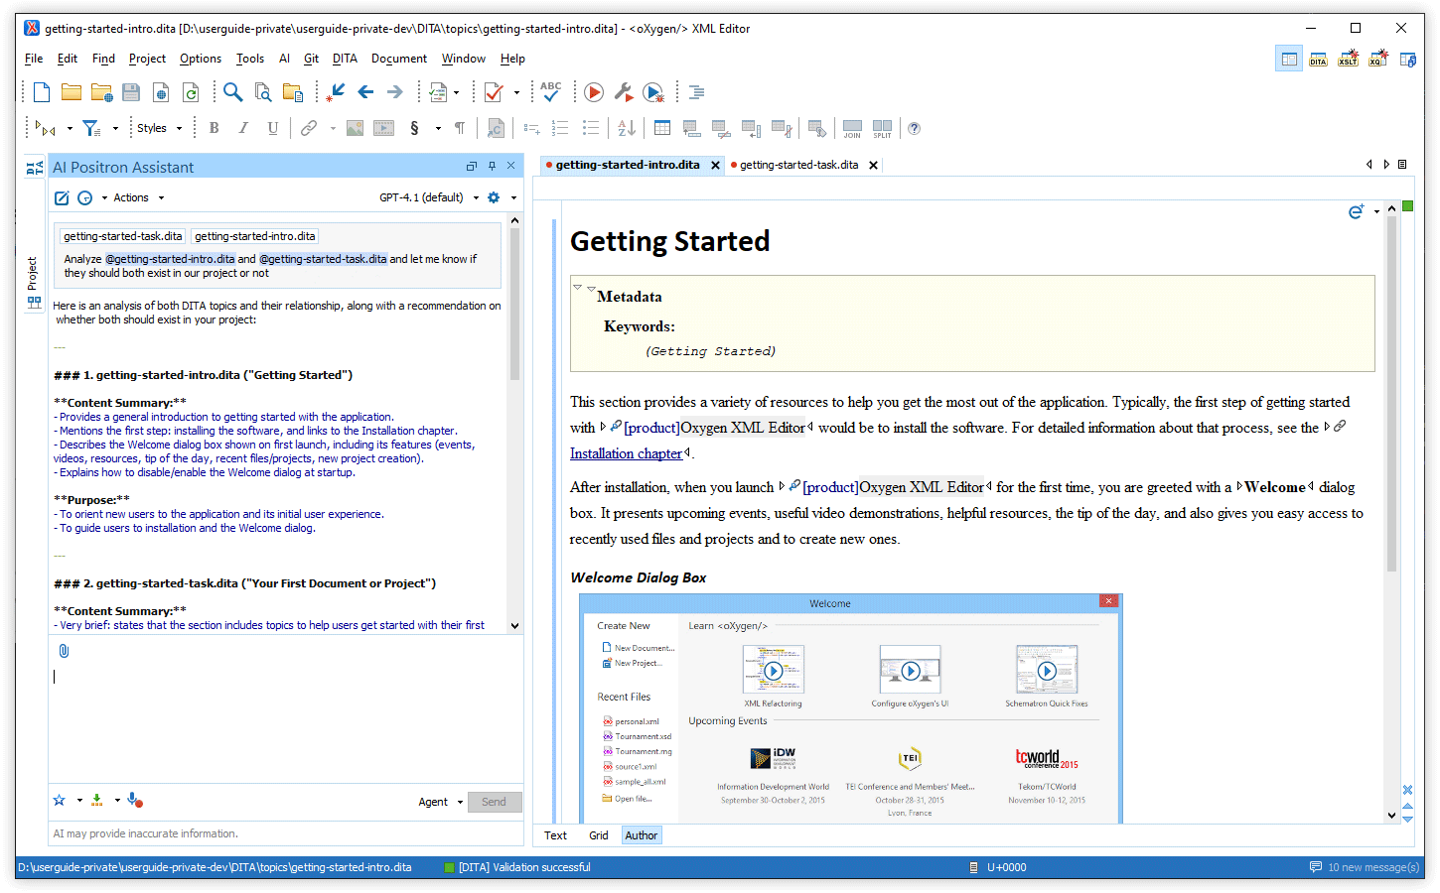The height and width of the screenshot is (893, 1440).
Task: Open the AI settings gear dropdown arrow
Action: [x=513, y=197]
